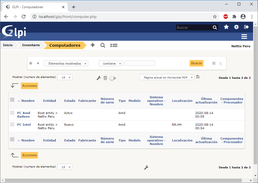Open the hamburger main menu

tap(244, 37)
